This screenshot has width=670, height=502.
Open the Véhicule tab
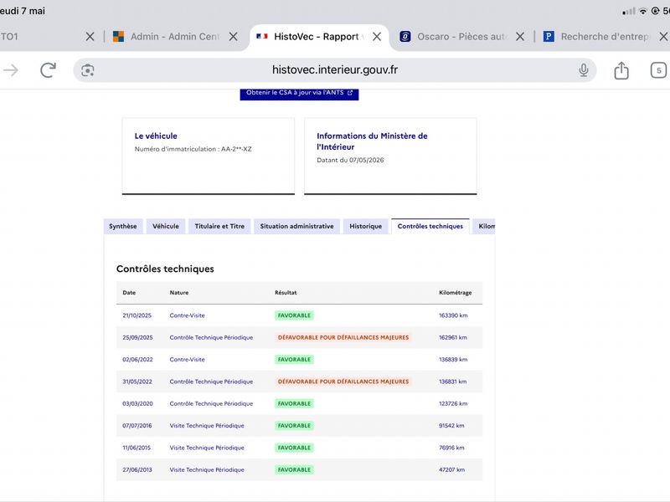(x=166, y=226)
